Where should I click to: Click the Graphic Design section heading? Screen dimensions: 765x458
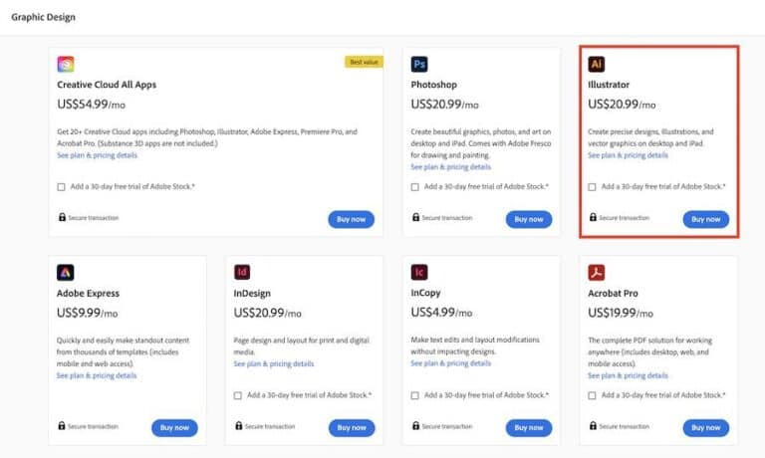pyautogui.click(x=43, y=17)
